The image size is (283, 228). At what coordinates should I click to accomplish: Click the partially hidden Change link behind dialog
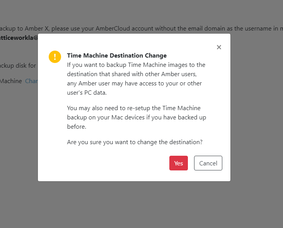[x=31, y=81]
